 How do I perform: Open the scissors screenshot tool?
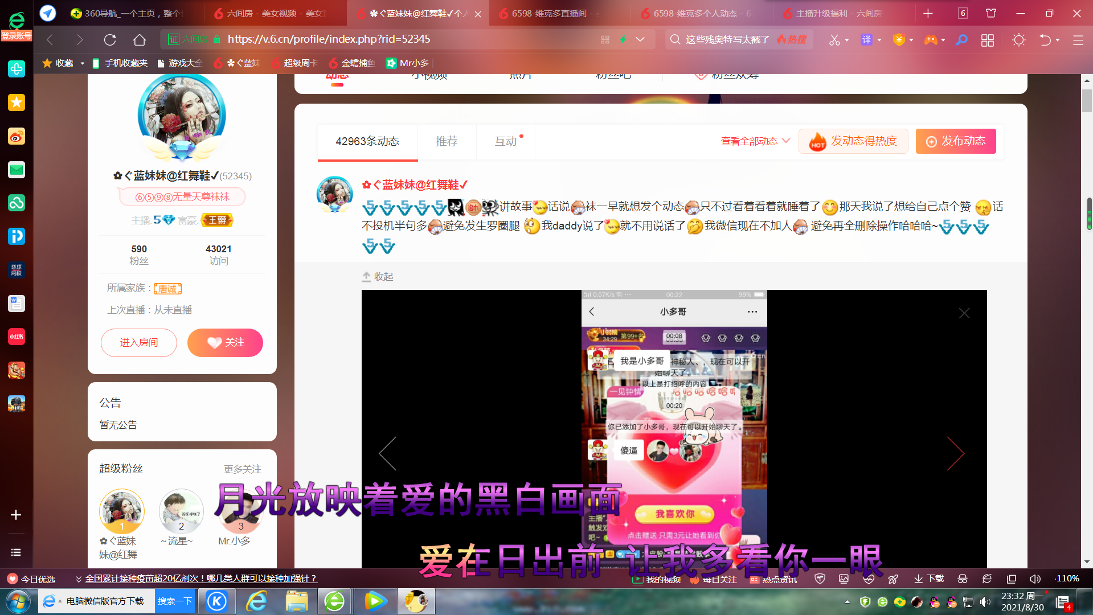click(834, 40)
